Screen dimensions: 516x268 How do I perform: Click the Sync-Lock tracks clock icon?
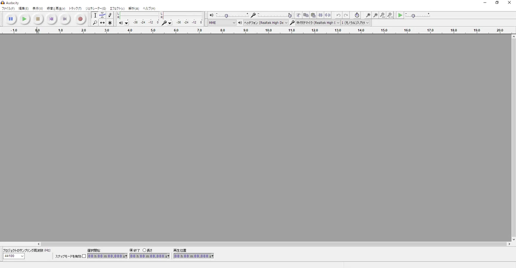click(x=357, y=15)
